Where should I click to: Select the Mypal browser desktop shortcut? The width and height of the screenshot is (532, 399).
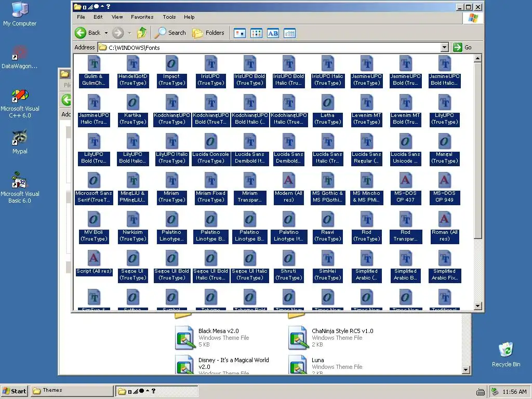pos(20,142)
